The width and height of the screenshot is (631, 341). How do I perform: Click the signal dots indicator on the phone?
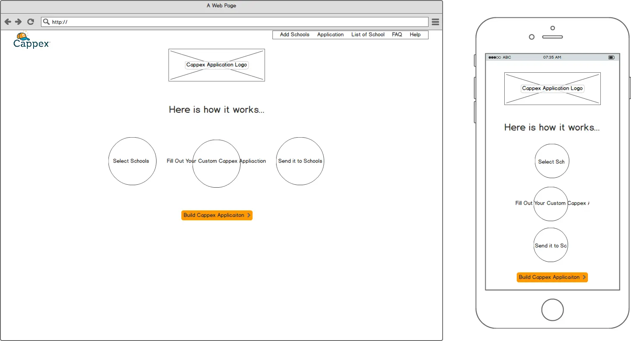point(494,57)
